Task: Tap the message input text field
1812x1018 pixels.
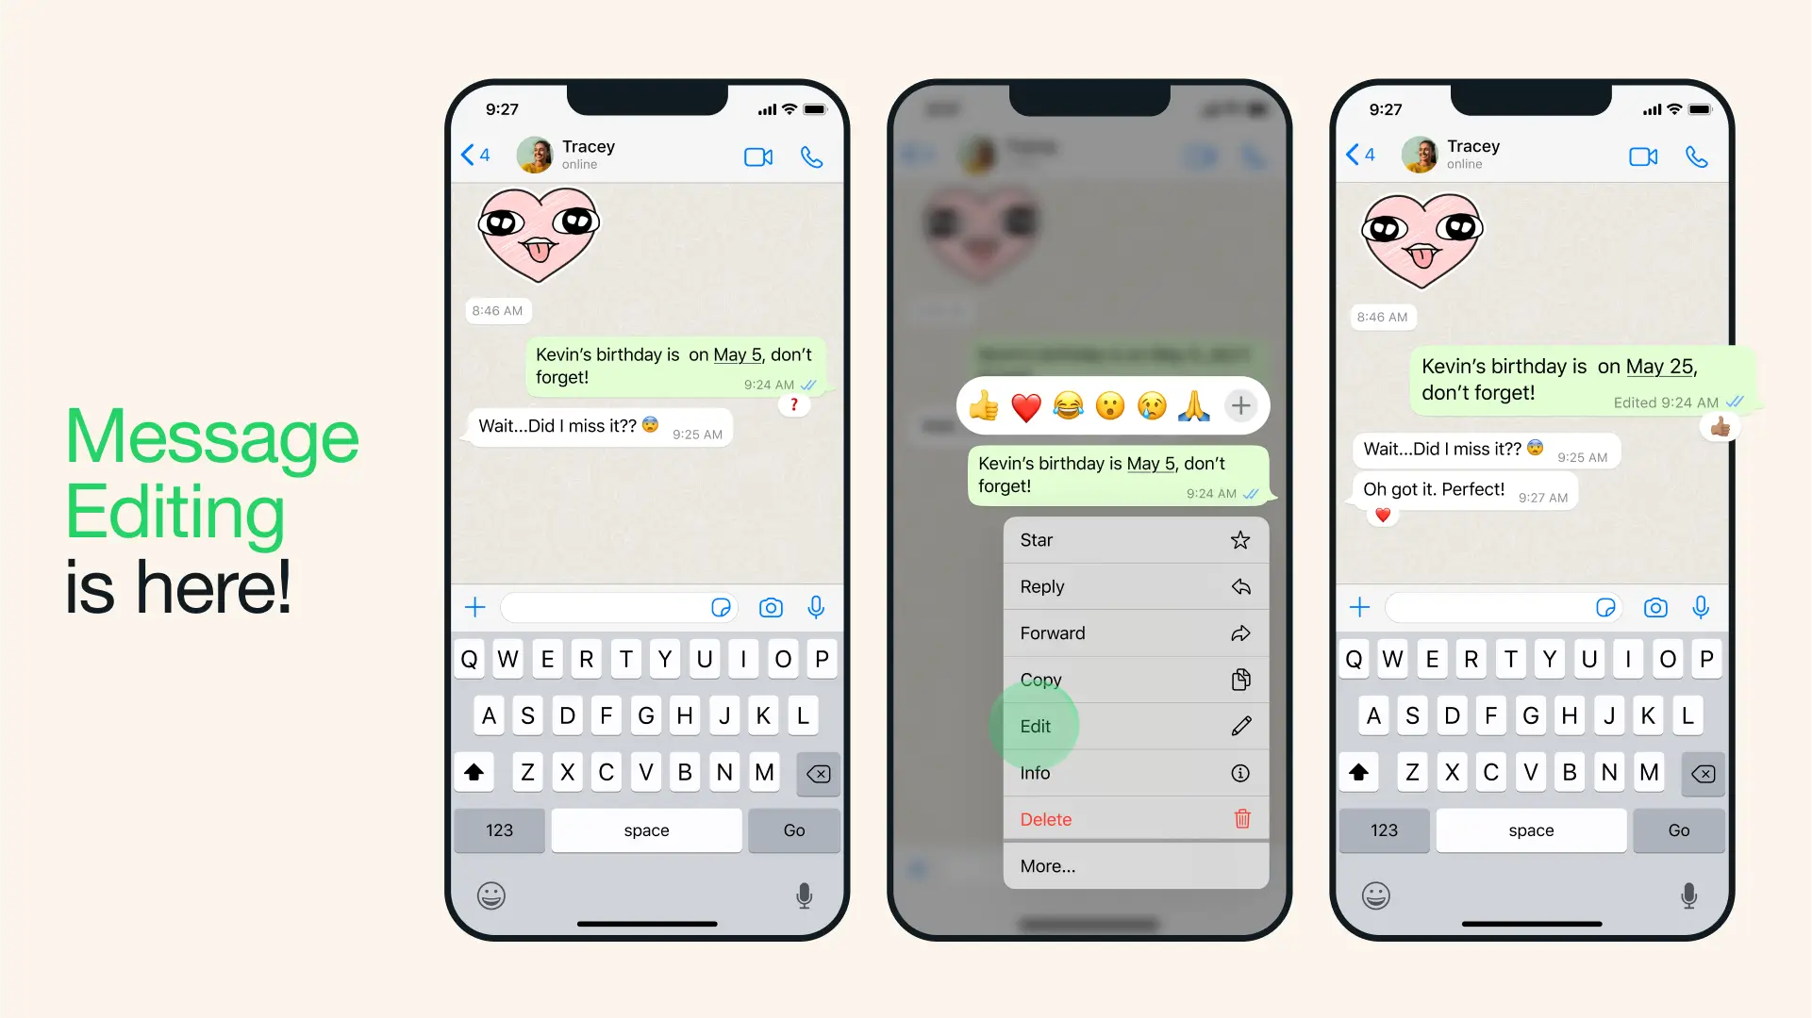Action: 609,608
